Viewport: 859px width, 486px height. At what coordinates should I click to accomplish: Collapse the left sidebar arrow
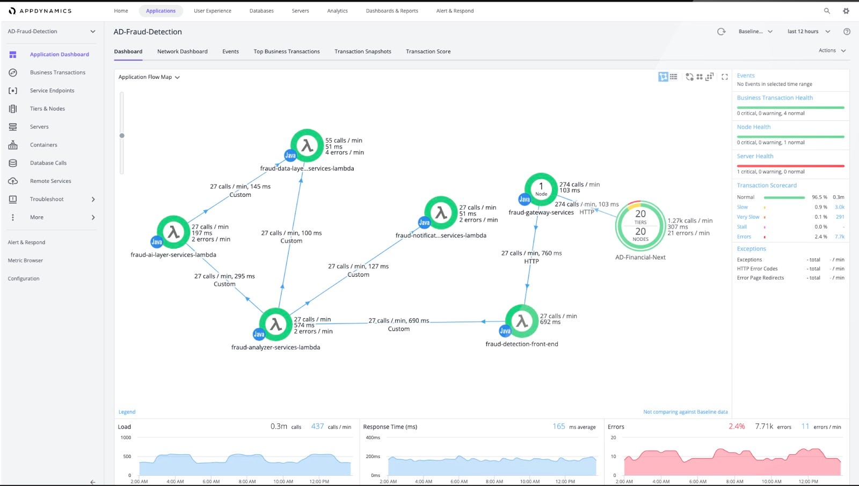coord(92,482)
